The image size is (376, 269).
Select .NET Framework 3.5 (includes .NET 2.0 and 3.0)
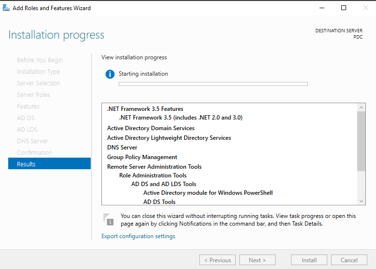point(181,118)
